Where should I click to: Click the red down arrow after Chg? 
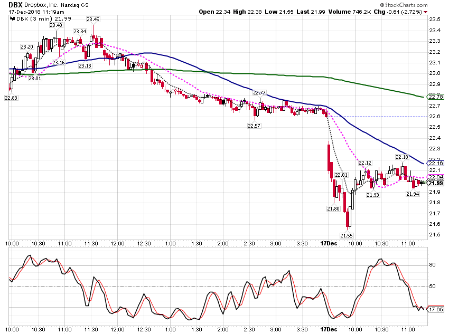(x=426, y=12)
